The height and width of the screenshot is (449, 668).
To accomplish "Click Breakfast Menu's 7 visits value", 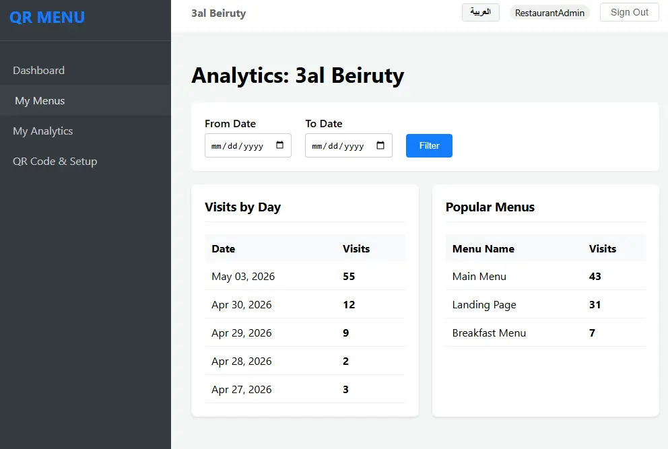I will [592, 333].
